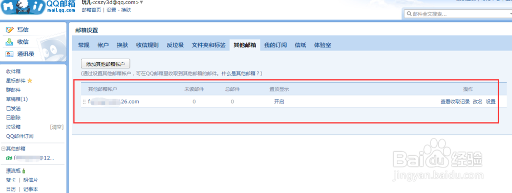Open the 体验室 tab
Screen dimensions: 512x193
pos(323,45)
